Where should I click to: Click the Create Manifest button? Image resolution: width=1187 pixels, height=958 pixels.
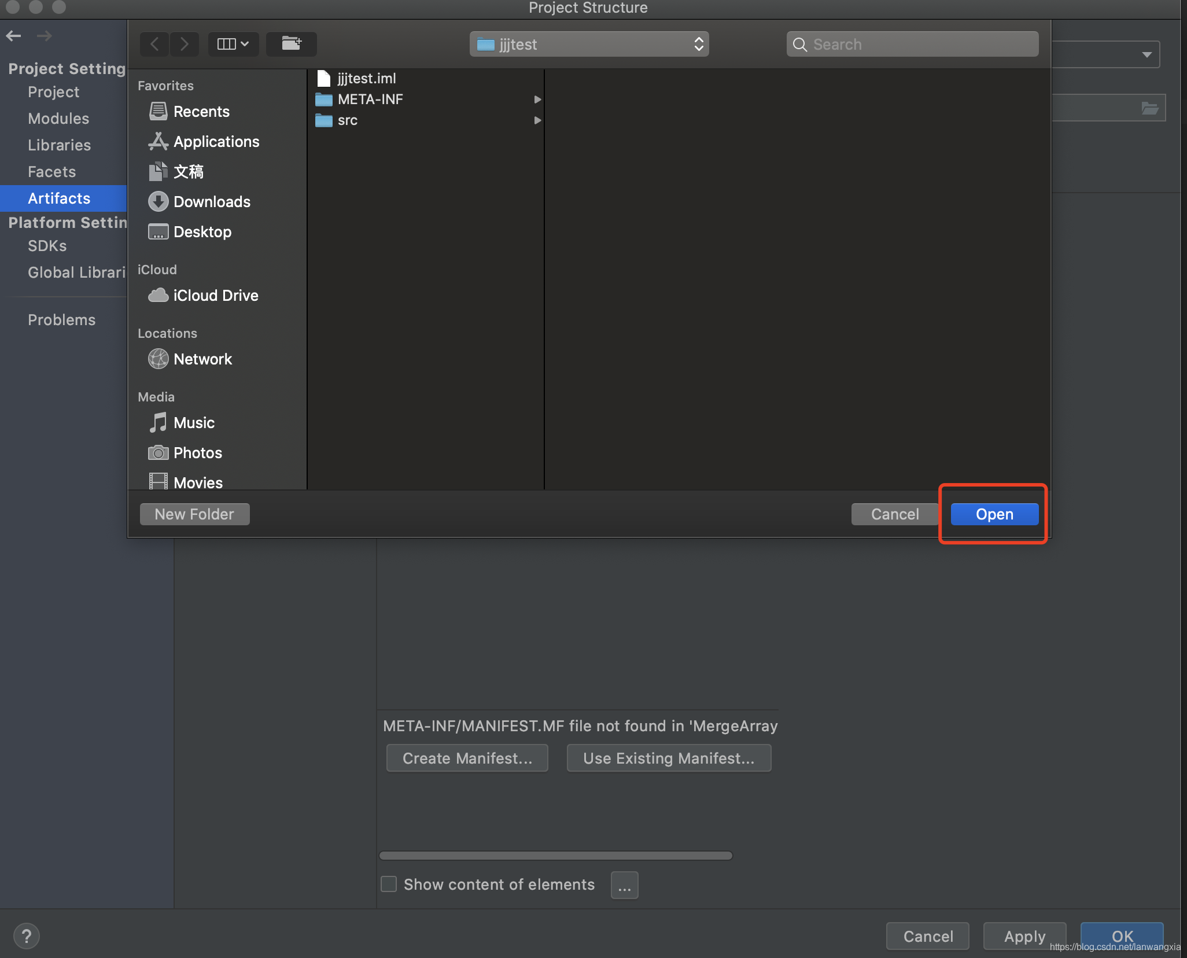[x=467, y=758]
